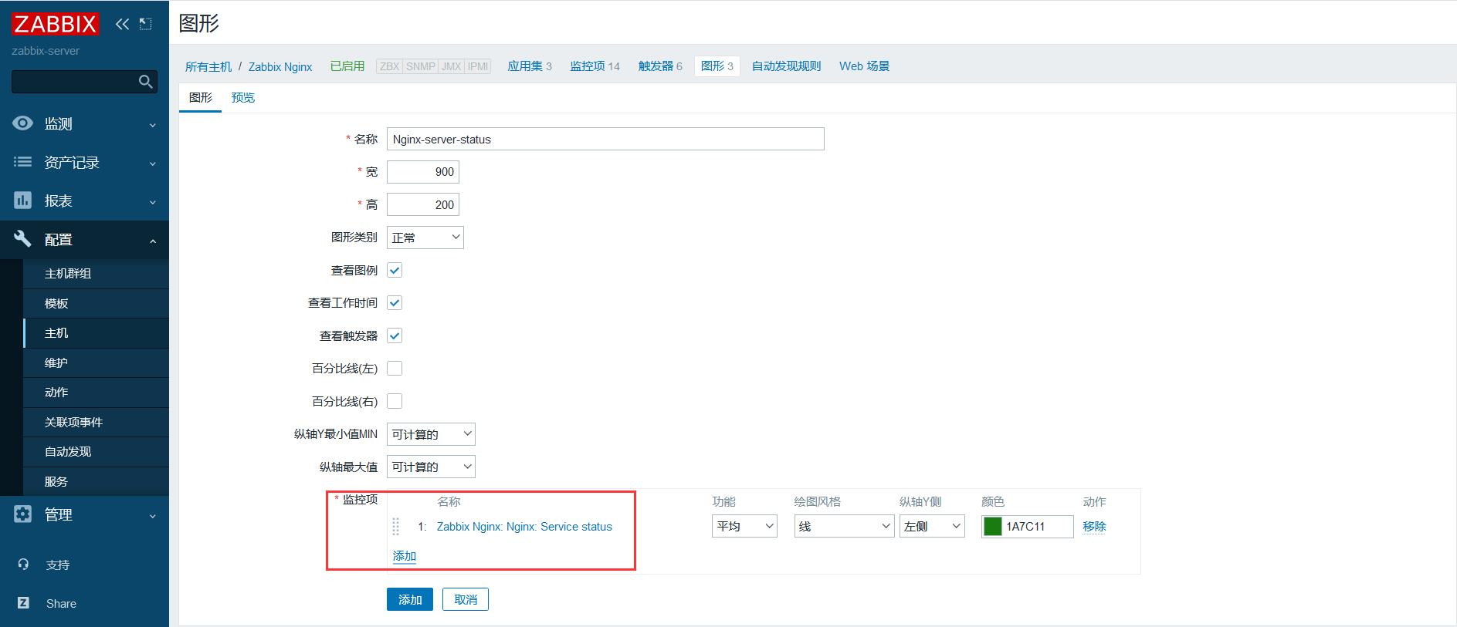This screenshot has width=1457, height=627.
Task: Click the bar chart icon for 报表
Action: (x=23, y=201)
